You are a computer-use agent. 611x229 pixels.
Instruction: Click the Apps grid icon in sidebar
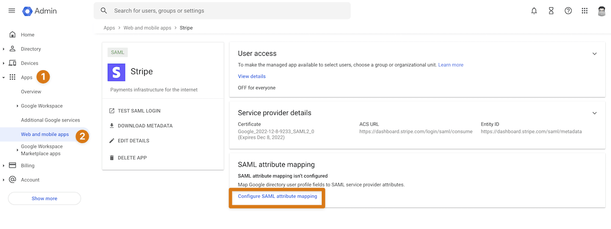click(x=12, y=77)
